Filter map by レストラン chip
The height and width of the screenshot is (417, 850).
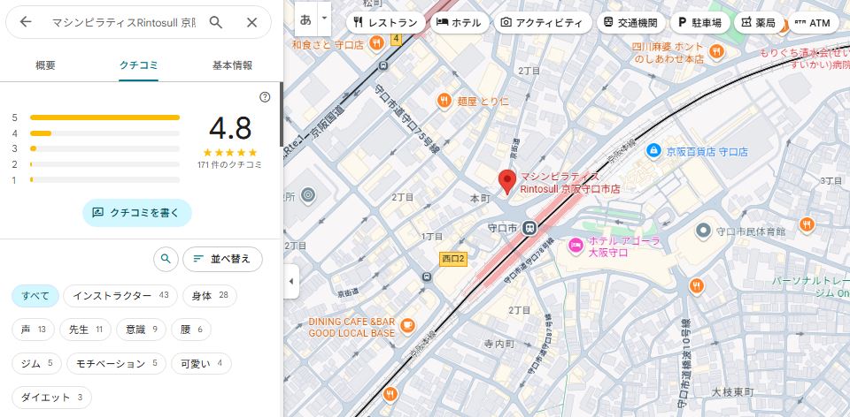click(x=385, y=23)
